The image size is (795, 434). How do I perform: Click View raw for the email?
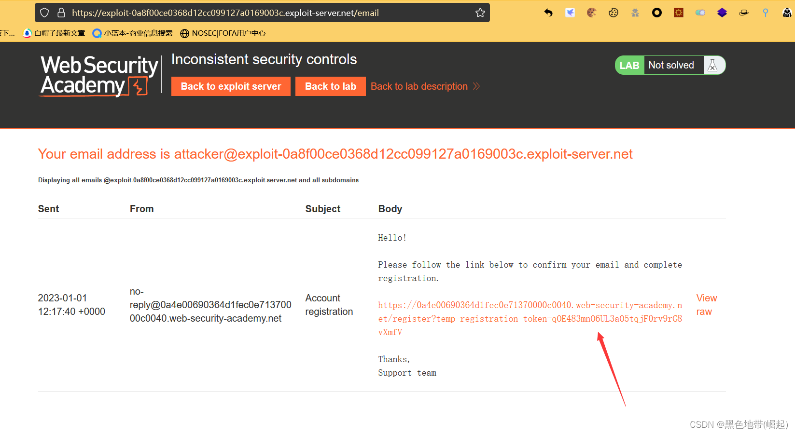click(707, 305)
